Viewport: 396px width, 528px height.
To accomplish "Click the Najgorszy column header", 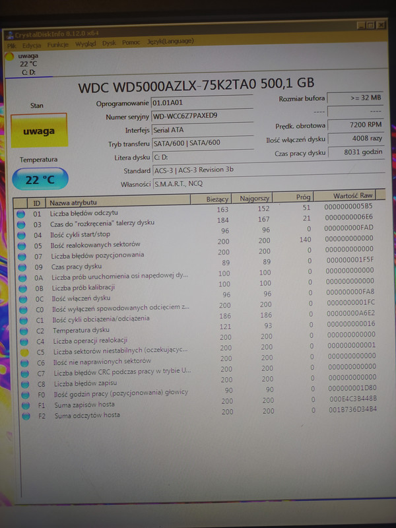I will (x=252, y=198).
